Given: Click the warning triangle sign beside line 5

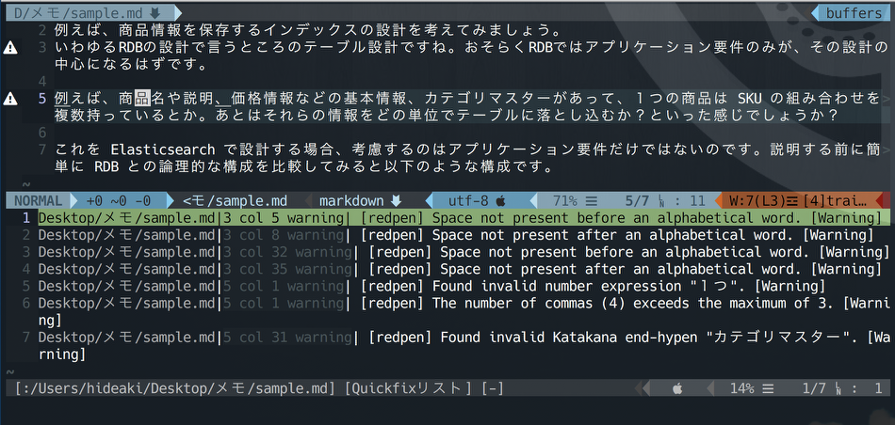Looking at the screenshot, I should pos(10,99).
